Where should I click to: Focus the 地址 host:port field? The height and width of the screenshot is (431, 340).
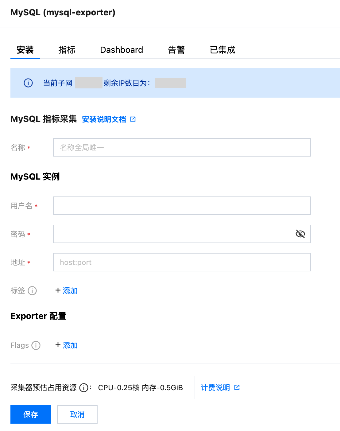pyautogui.click(x=182, y=262)
